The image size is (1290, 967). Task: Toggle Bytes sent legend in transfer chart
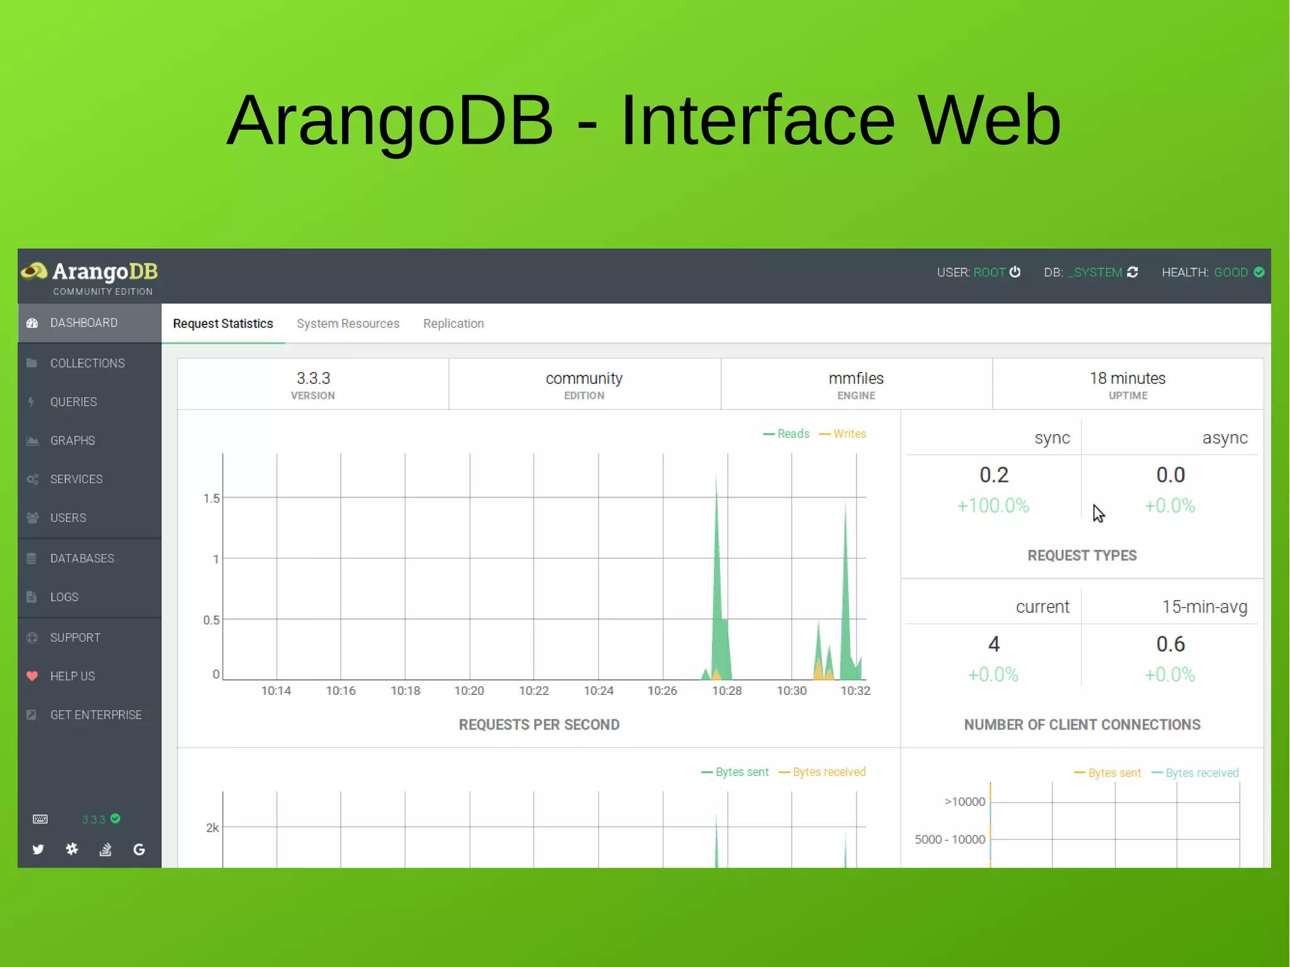tap(735, 772)
